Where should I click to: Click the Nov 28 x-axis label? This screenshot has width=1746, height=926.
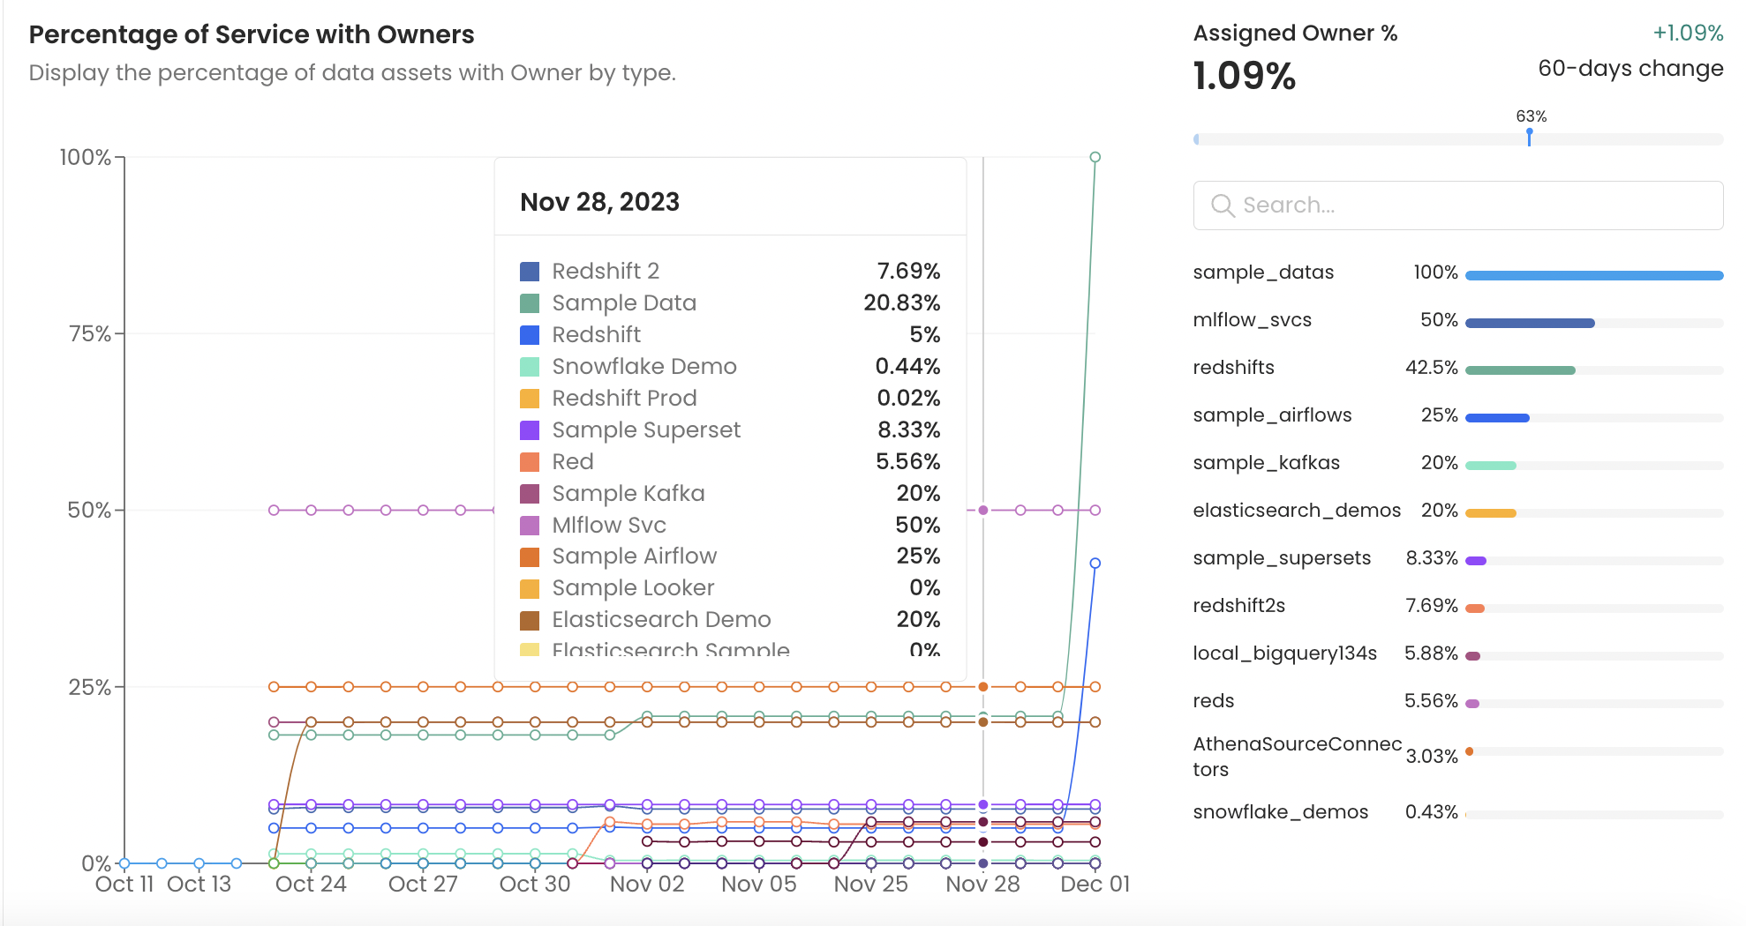click(982, 885)
